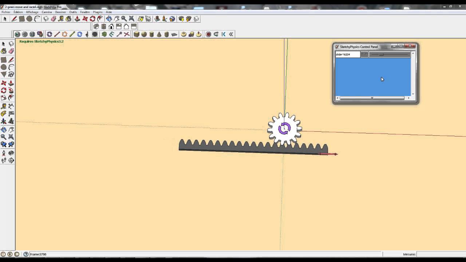Screen dimensions: 466x262
Task: Select the Protractor tool in left toolbar
Action: click(4, 113)
